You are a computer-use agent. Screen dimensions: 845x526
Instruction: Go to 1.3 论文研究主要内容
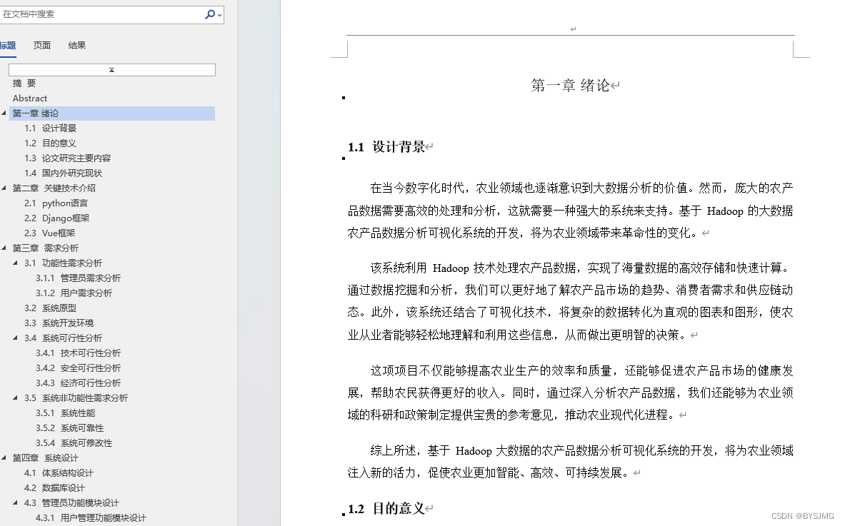[x=67, y=158]
